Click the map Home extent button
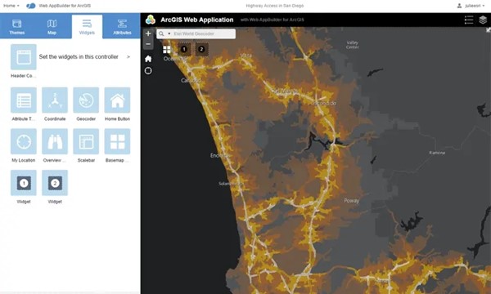 click(148, 59)
